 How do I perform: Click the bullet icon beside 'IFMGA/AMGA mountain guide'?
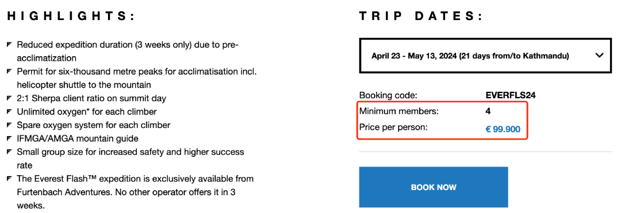pyautogui.click(x=9, y=139)
